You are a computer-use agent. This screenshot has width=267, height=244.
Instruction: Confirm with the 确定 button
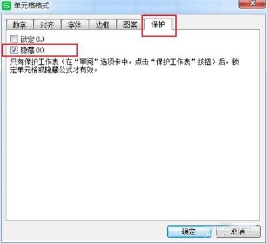[x=189, y=231]
